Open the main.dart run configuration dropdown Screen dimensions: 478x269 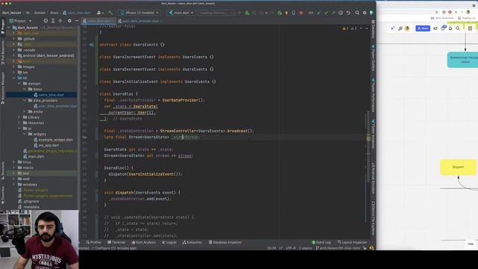[x=181, y=13]
